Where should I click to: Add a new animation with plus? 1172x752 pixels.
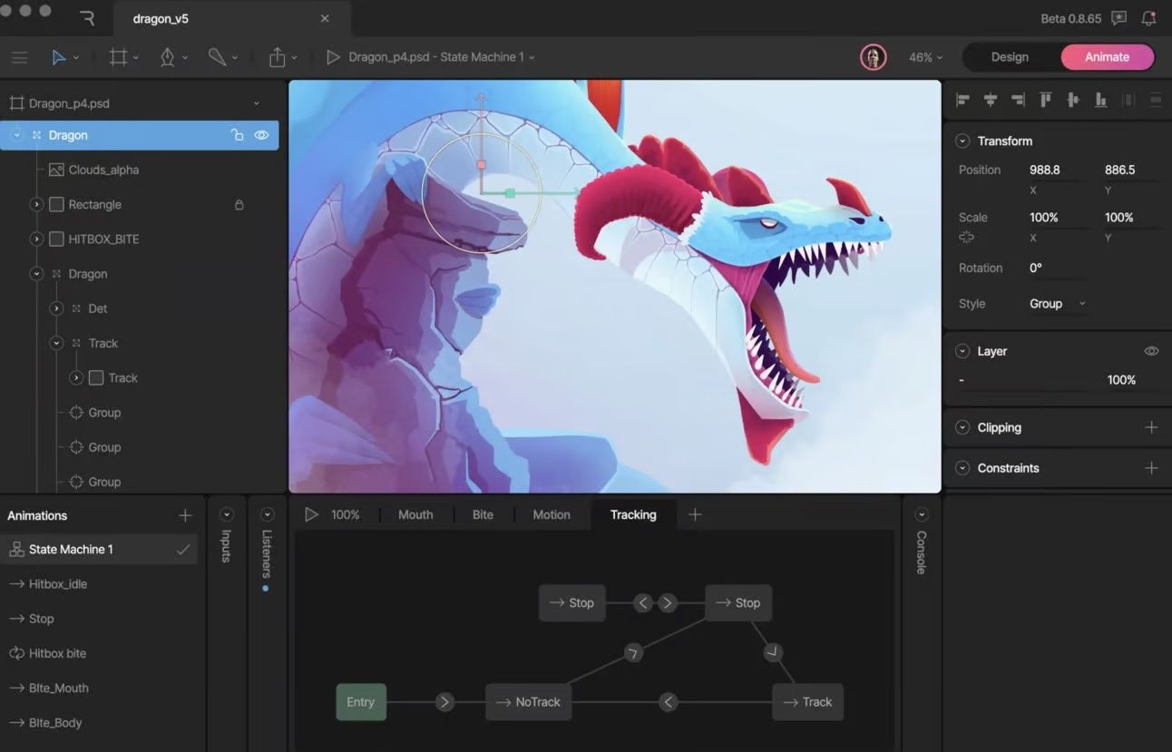[185, 515]
